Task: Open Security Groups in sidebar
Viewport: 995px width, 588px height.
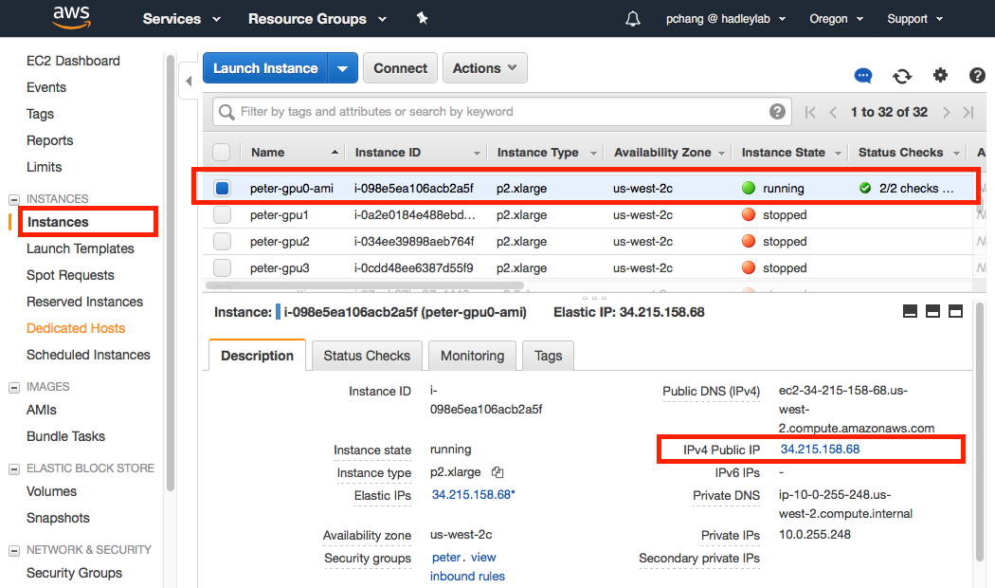Action: point(74,573)
